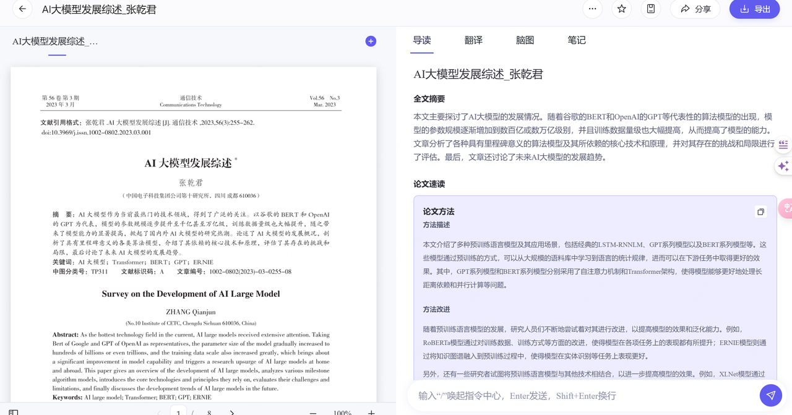Viewport: 792px width, 415px height.
Task: Click the save document icon
Action: click(651, 9)
